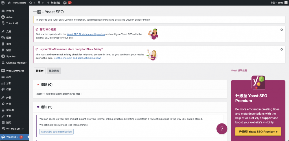Select Yoast SEO in the sidebar

pos(14,137)
